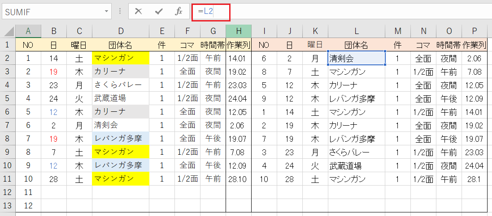
Task: Click the 1/2面 cell in F2
Action: [x=187, y=58]
